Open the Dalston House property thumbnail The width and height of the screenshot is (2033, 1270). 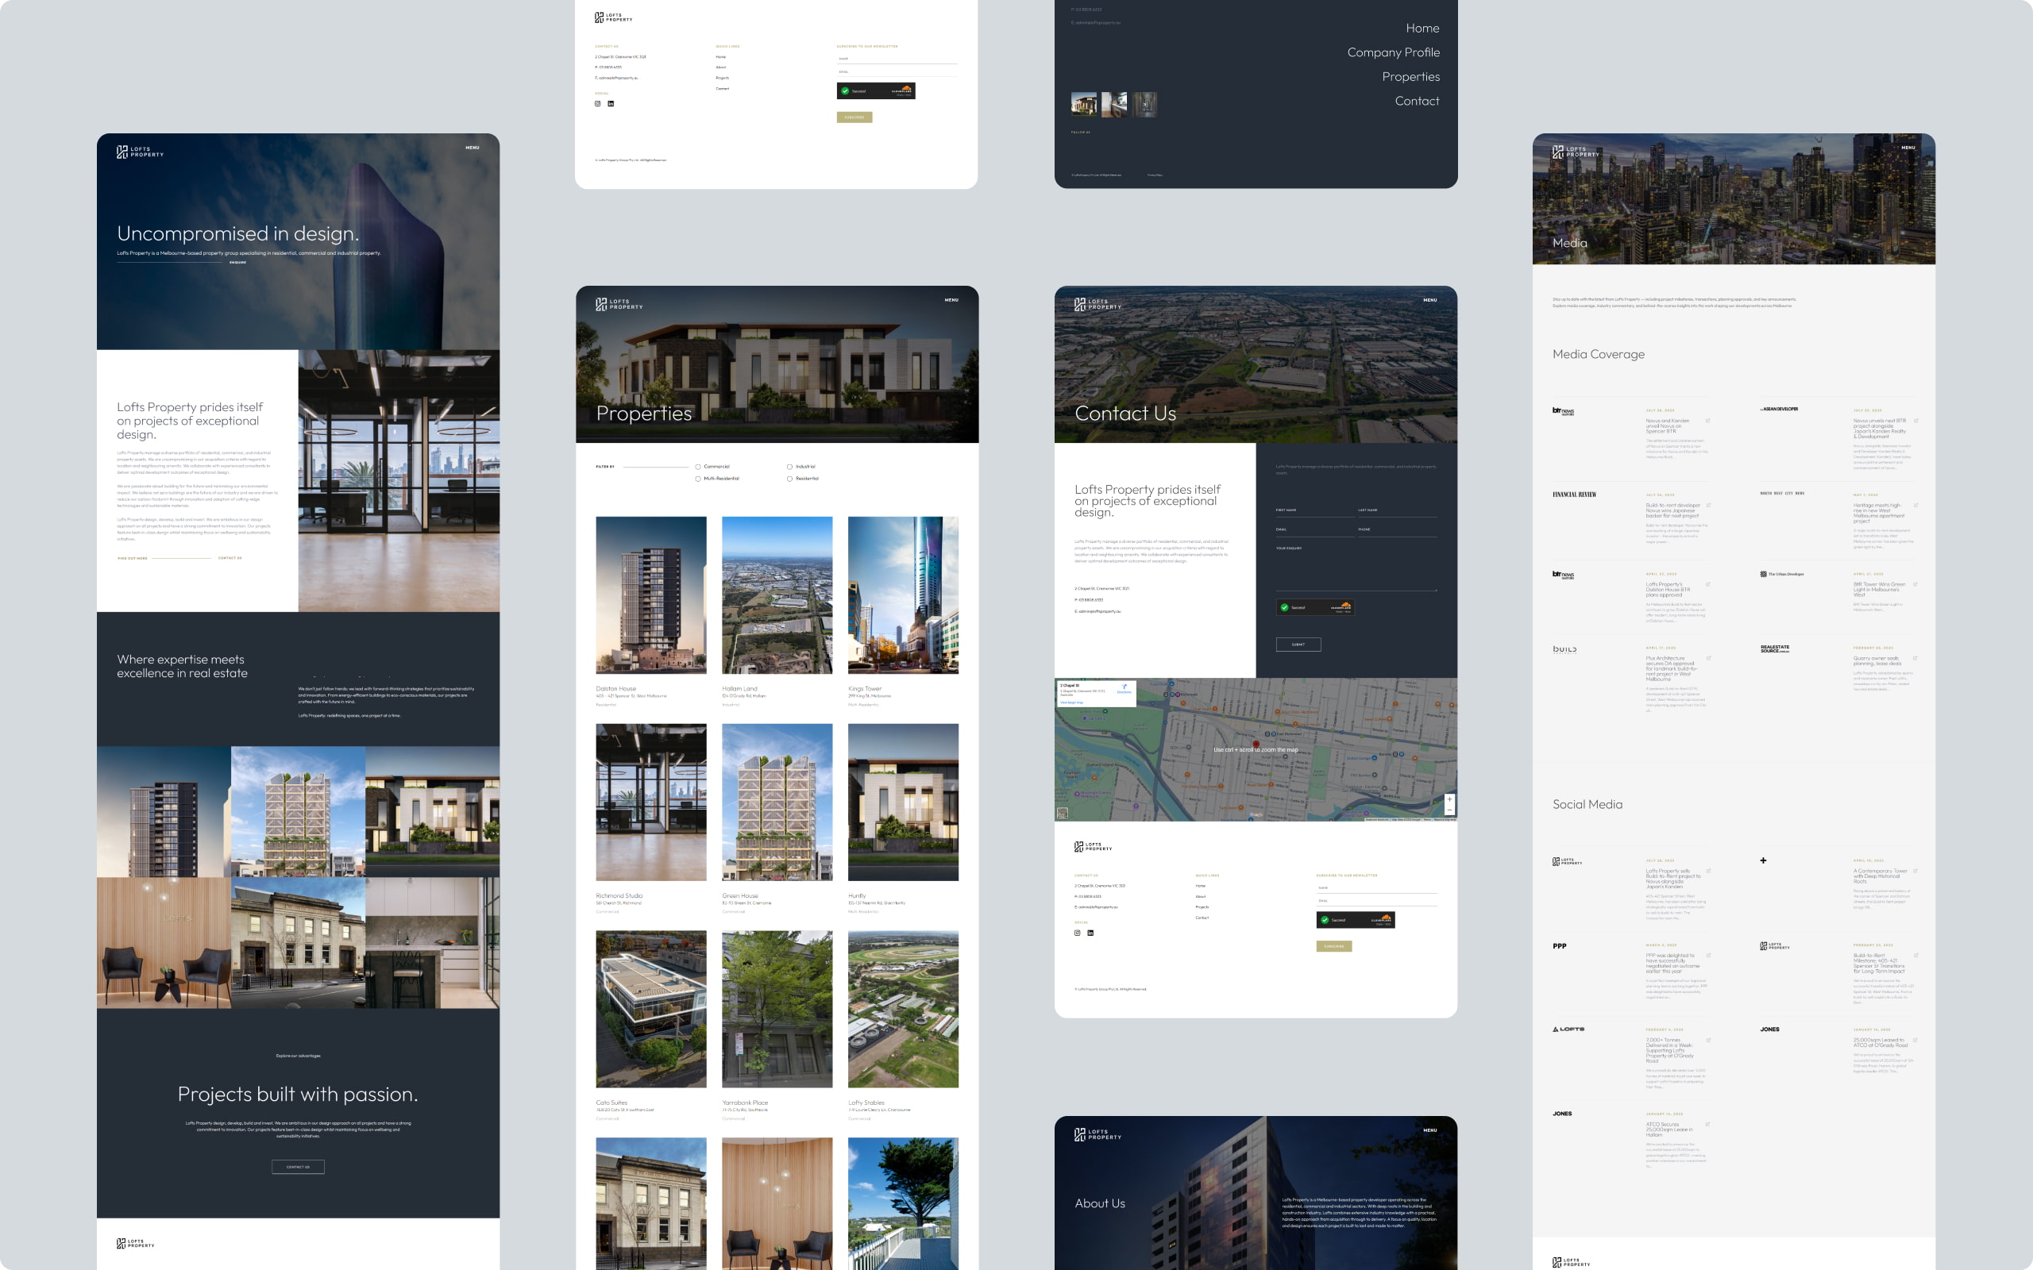(x=651, y=595)
